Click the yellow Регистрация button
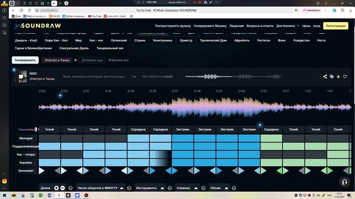Image resolution: width=355 pixels, height=199 pixels. click(336, 26)
